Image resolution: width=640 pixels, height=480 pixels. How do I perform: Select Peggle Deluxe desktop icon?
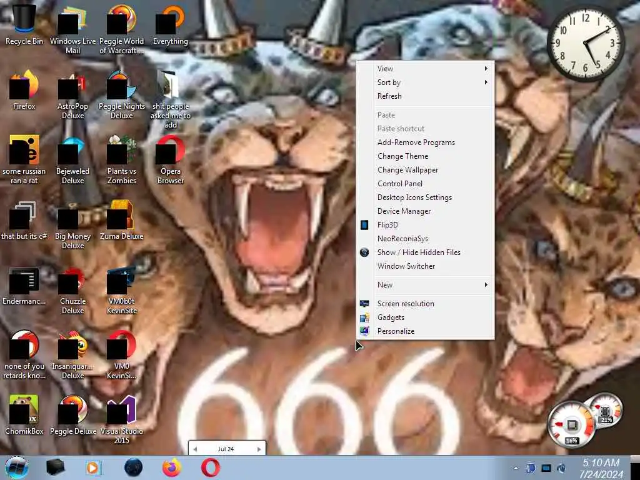click(72, 415)
